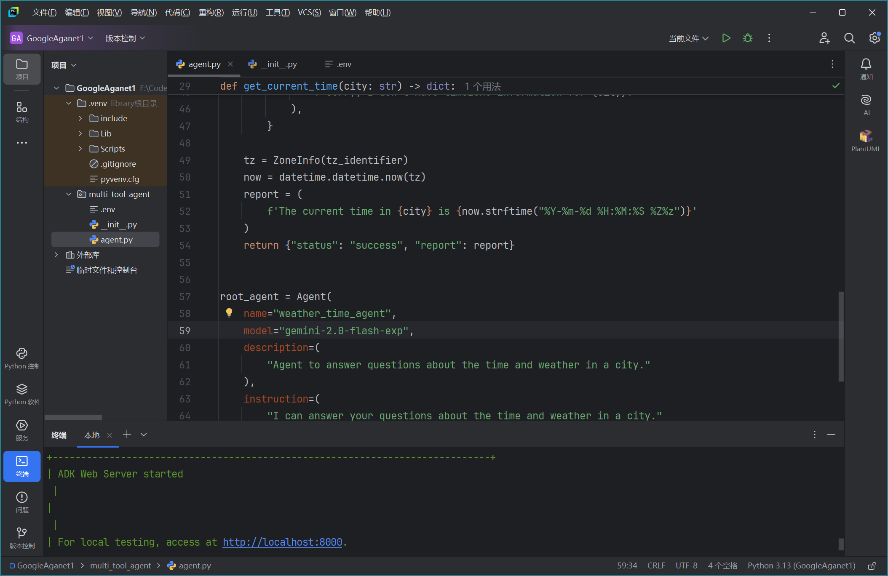The height and width of the screenshot is (576, 888).
Task: Open the localhost:8000 link in terminal
Action: (282, 542)
